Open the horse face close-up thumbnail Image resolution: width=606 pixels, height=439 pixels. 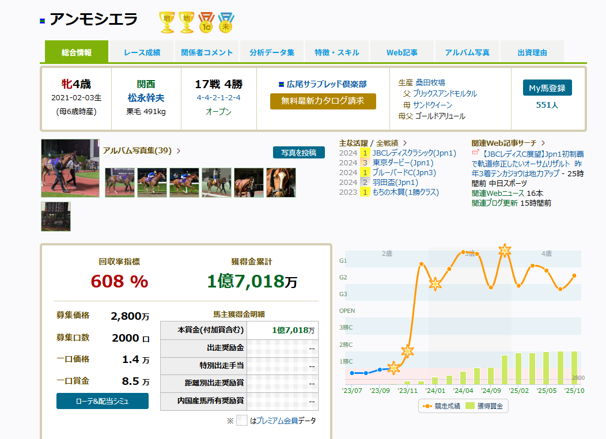click(x=281, y=183)
